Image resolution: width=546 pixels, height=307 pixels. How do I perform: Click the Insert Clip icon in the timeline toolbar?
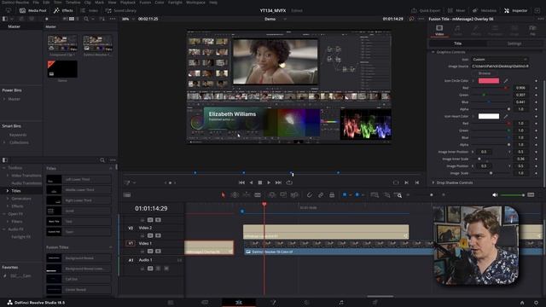pyautogui.click(x=272, y=195)
